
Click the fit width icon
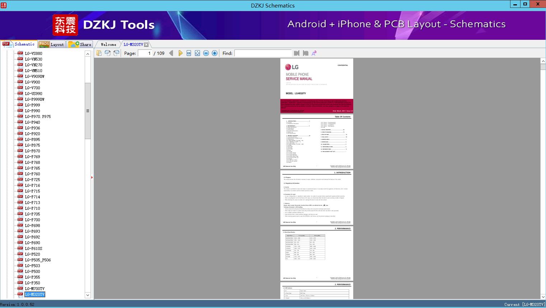pyautogui.click(x=189, y=53)
